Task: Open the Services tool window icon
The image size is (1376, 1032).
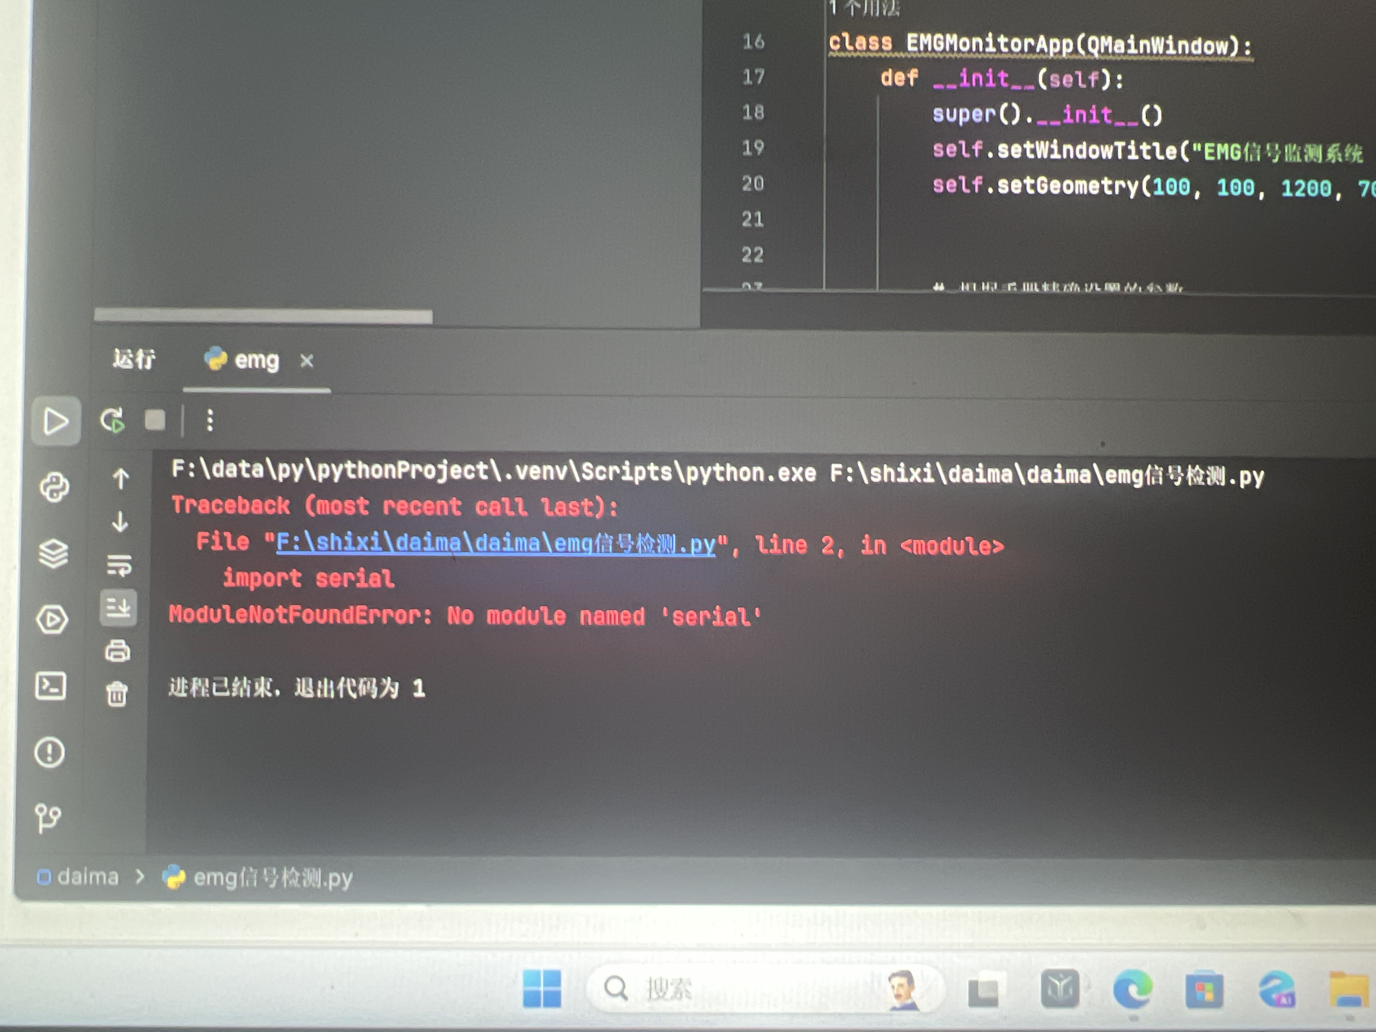Action: pyautogui.click(x=52, y=619)
